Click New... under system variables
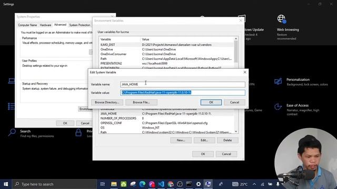 (181, 140)
